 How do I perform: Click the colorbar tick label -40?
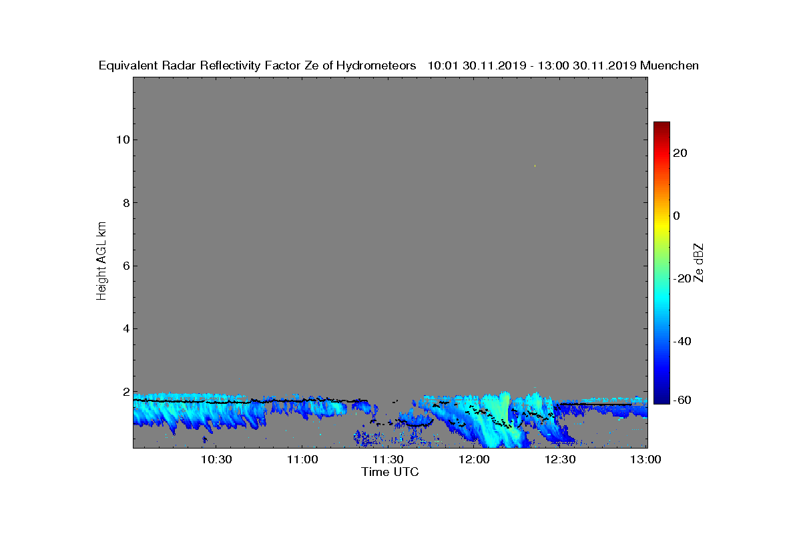coord(682,342)
